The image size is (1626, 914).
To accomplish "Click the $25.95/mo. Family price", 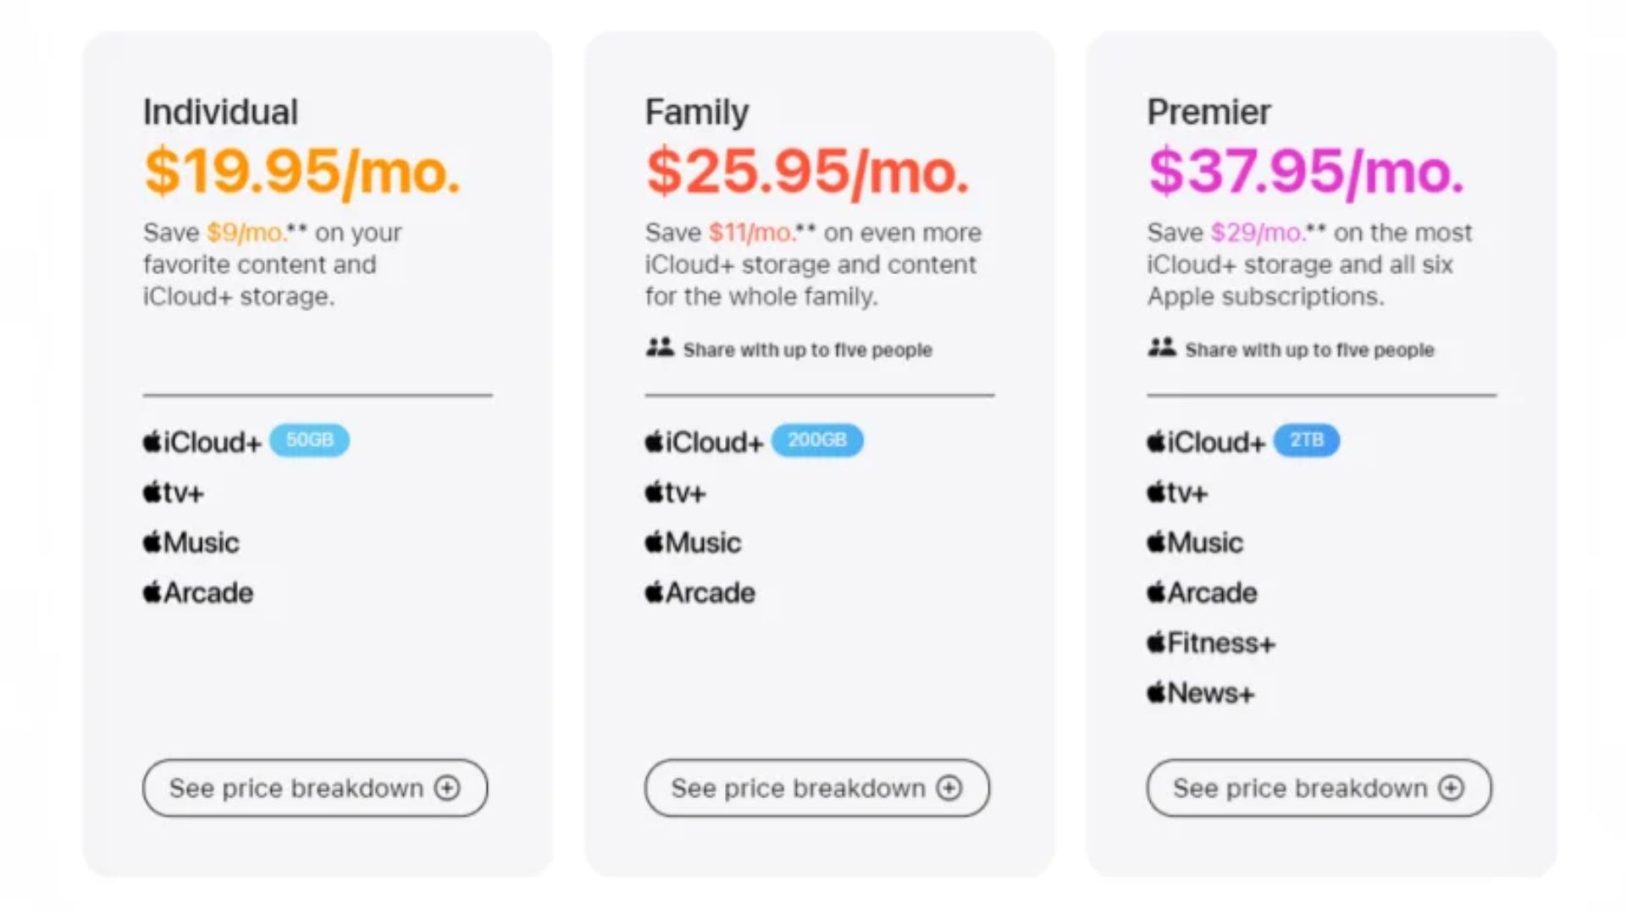I will click(x=806, y=172).
